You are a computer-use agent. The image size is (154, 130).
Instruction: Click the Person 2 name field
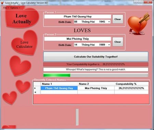click(78, 39)
